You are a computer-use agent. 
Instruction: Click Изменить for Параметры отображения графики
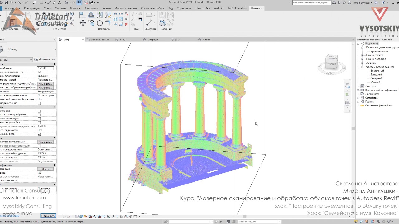point(45,87)
